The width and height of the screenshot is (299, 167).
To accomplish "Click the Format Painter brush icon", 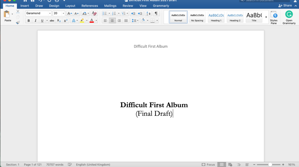I will pos(18,22).
